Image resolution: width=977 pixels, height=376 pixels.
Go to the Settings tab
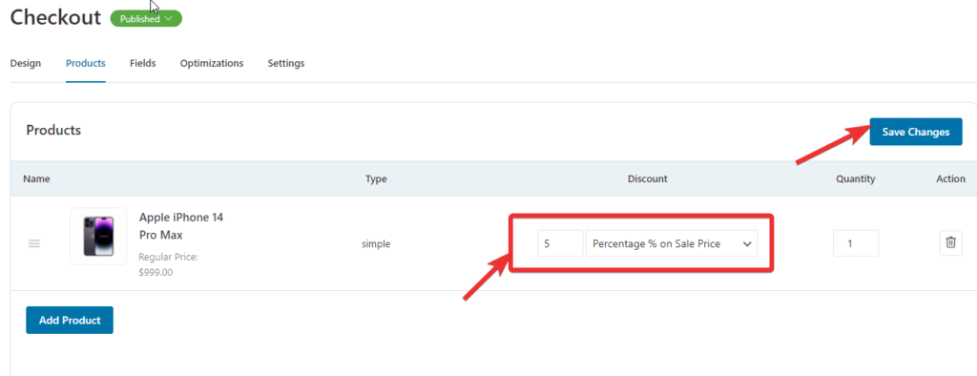286,63
